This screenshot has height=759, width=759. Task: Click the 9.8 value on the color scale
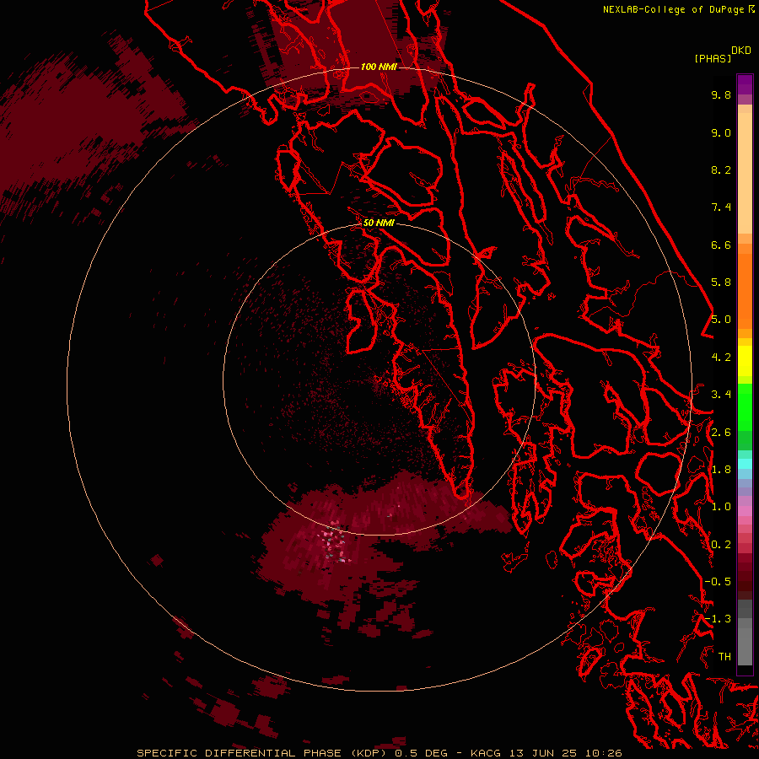pyautogui.click(x=721, y=94)
